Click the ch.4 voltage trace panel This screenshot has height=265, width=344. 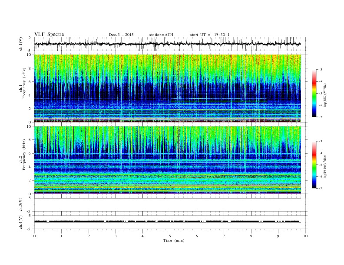[x=171, y=222]
